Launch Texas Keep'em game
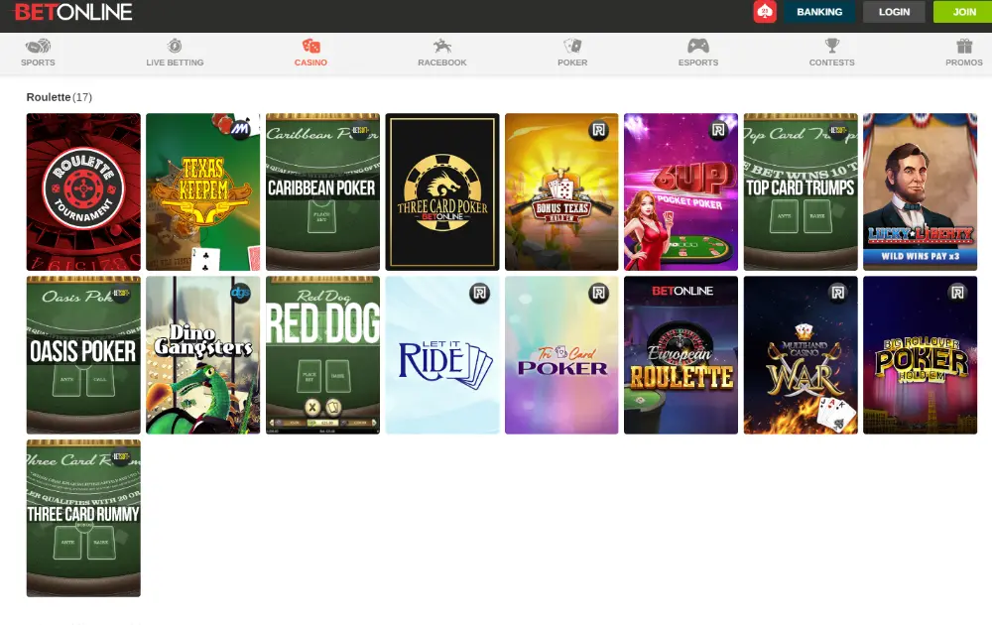Viewport: 992px width, 625px height. [203, 191]
